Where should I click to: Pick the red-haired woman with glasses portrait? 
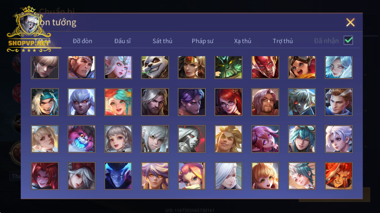pyautogui.click(x=229, y=102)
